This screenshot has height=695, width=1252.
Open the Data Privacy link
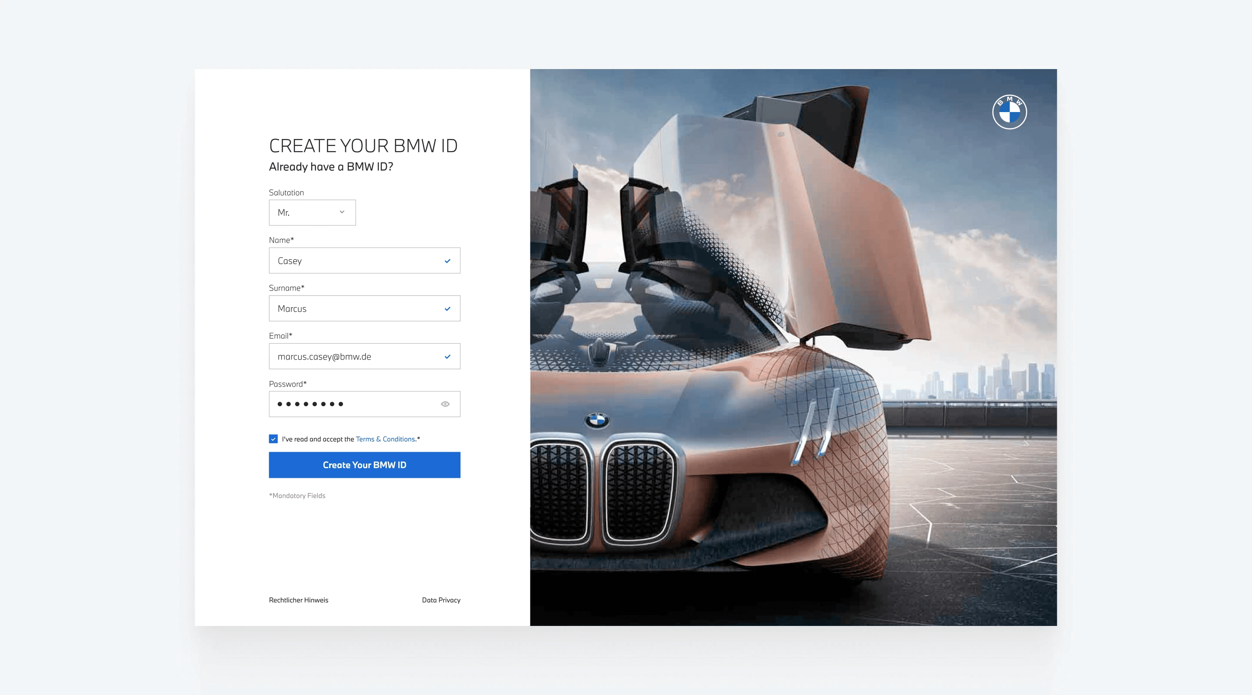point(441,600)
